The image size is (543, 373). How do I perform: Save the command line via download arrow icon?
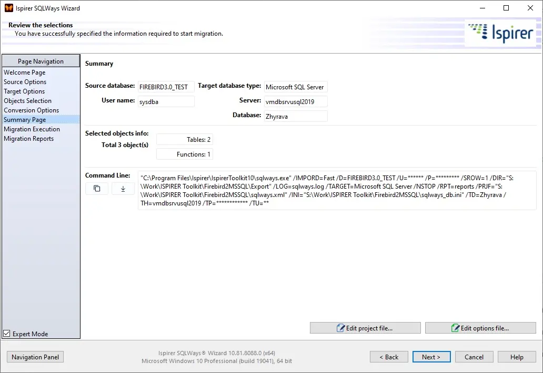[123, 189]
